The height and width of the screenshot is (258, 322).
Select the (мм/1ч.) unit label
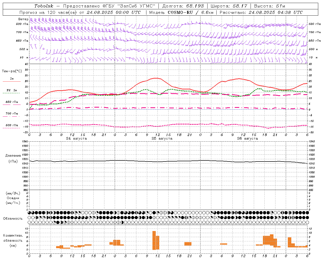(13, 203)
